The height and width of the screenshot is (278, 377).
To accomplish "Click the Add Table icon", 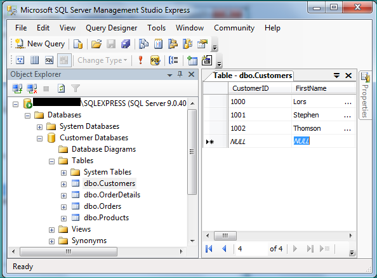I will [192, 60].
